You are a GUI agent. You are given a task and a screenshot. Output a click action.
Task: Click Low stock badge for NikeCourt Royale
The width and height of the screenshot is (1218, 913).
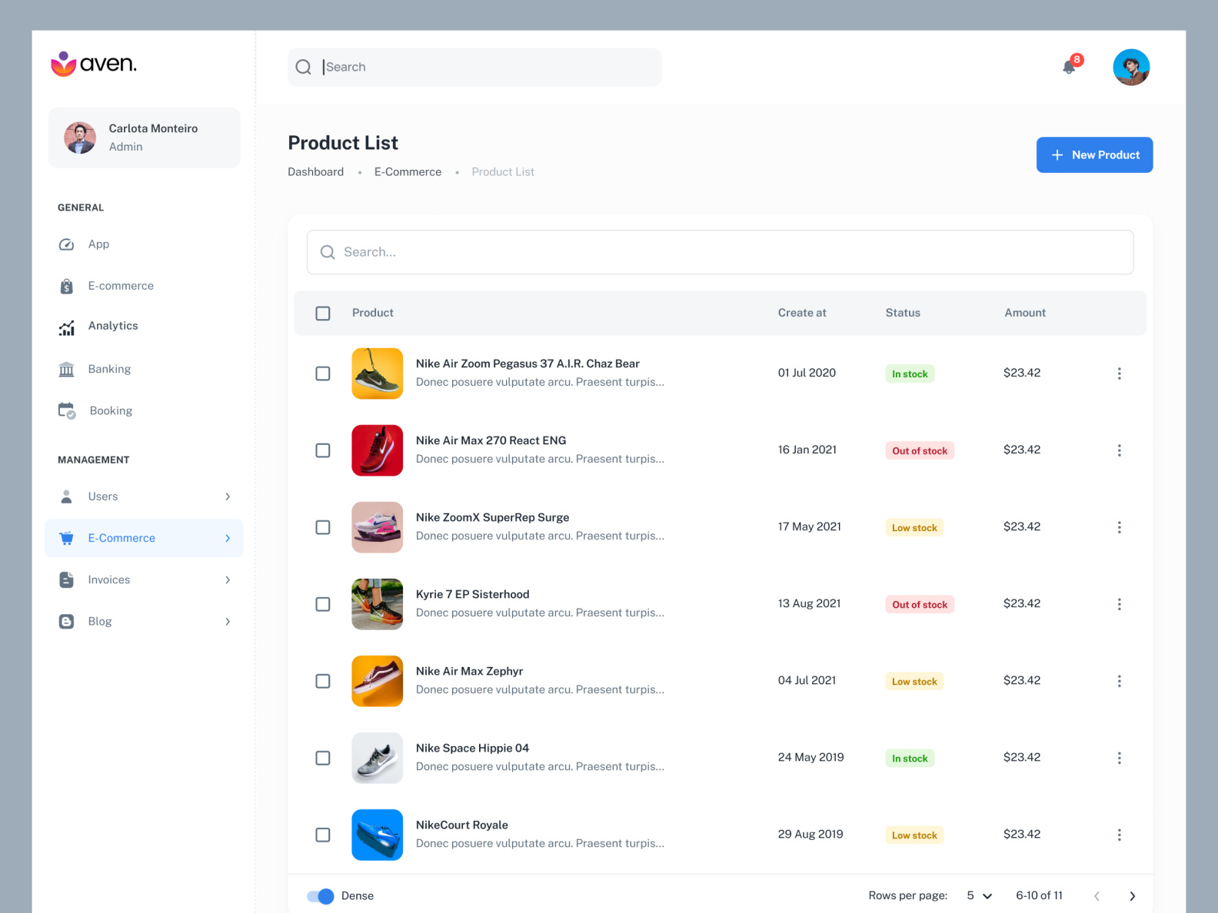914,835
